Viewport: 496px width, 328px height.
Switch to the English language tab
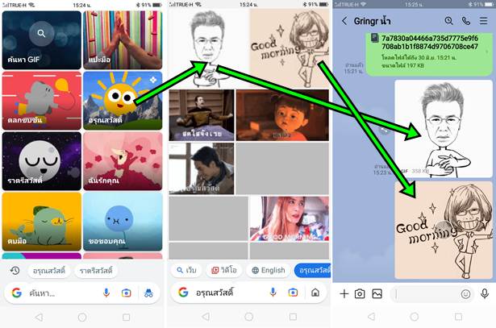point(269,271)
